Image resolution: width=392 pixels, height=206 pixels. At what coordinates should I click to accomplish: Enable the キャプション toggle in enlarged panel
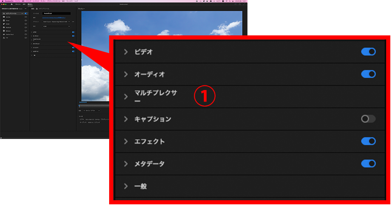coord(368,119)
